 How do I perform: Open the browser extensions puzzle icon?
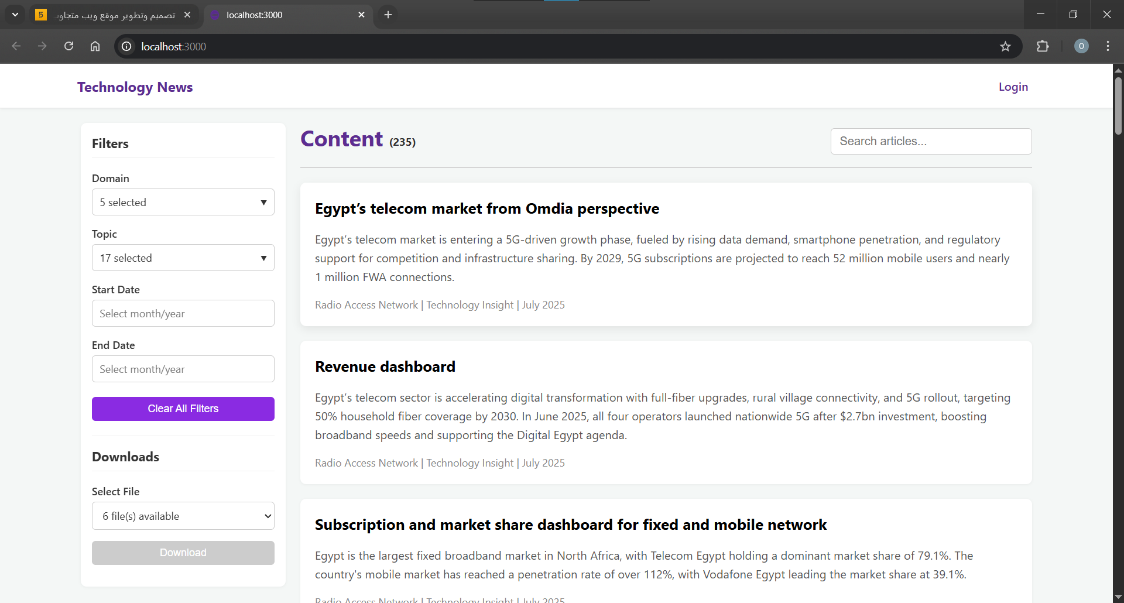point(1043,46)
